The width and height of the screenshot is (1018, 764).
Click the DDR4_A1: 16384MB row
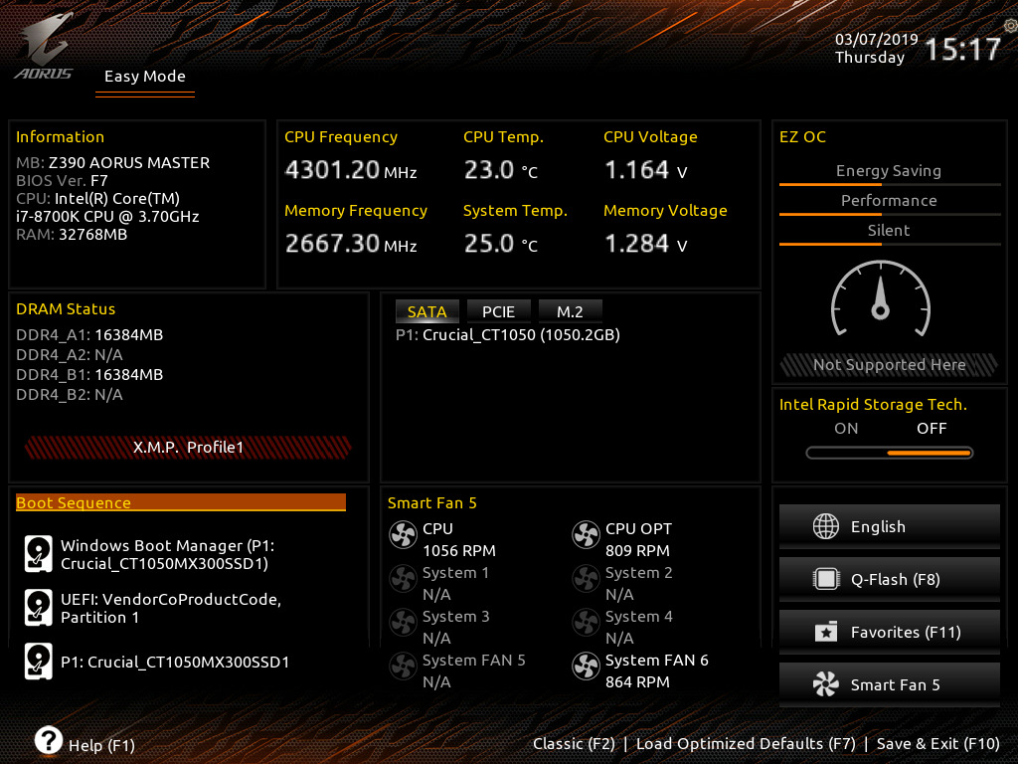click(x=89, y=335)
